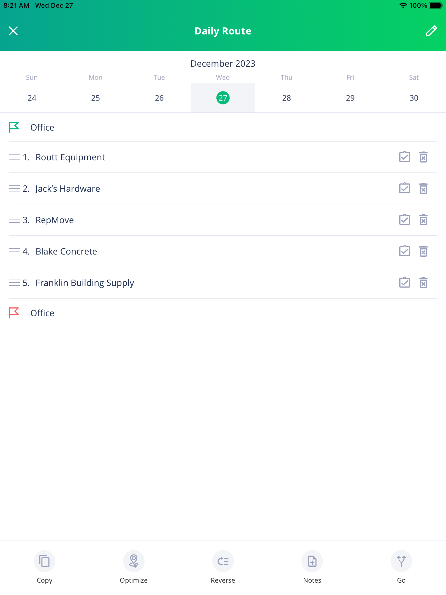Viewport: 446px width, 595px height.
Task: Tap the green start Office flag icon
Action: (x=13, y=127)
